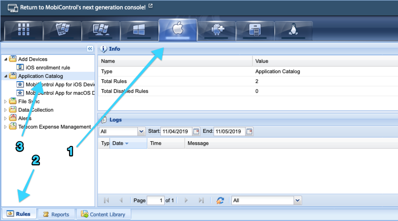Switch to the Reports tab

(x=56, y=214)
